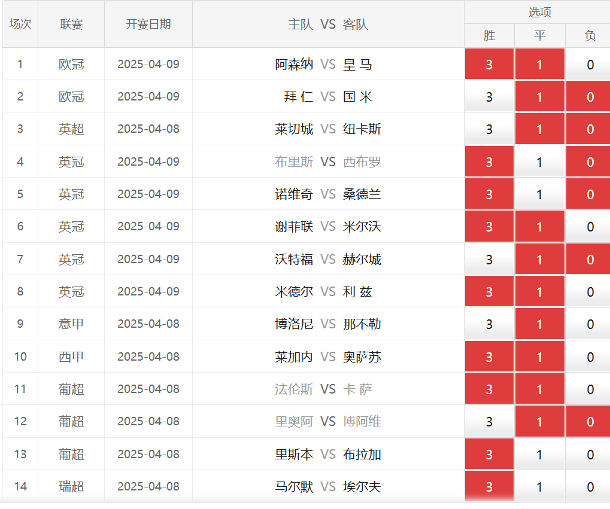Screen dimensions: 610x509
Task: Select the 胜 (3) option for 博洛尼 vs 那不勒
Action: (x=489, y=324)
